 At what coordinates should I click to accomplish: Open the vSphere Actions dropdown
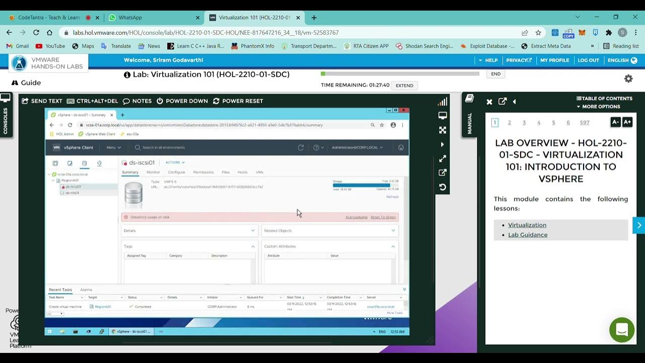click(x=175, y=162)
